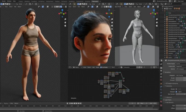This screenshot has height=112, width=186.
Task: Open Integrator Path Tracing dropdown
Action: [x=181, y=75]
